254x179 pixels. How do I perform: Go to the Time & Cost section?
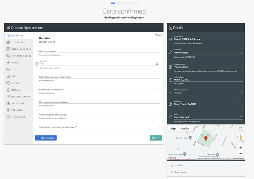pos(18,117)
